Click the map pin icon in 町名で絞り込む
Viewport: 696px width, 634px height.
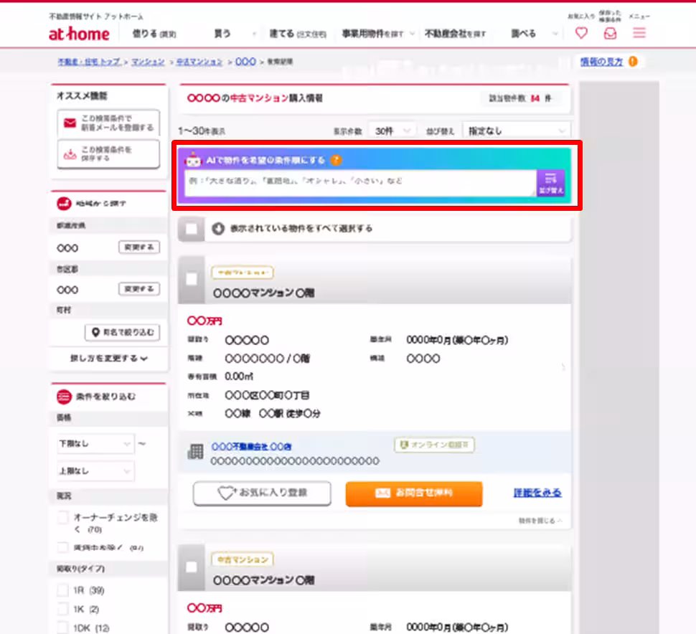95,332
